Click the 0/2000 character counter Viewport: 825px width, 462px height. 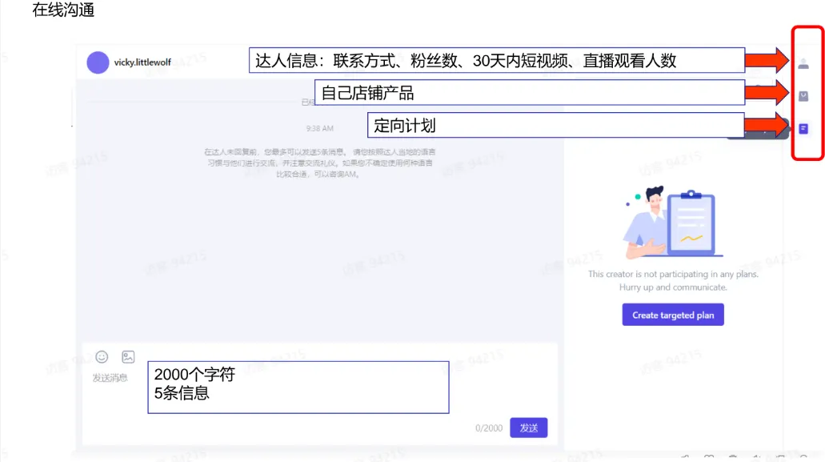click(x=489, y=428)
